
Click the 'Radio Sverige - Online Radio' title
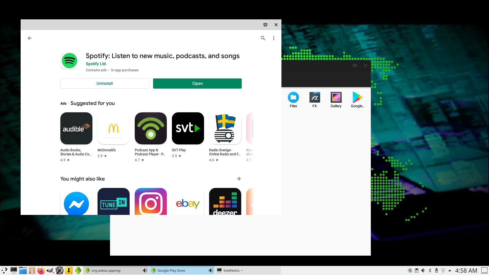point(225,152)
